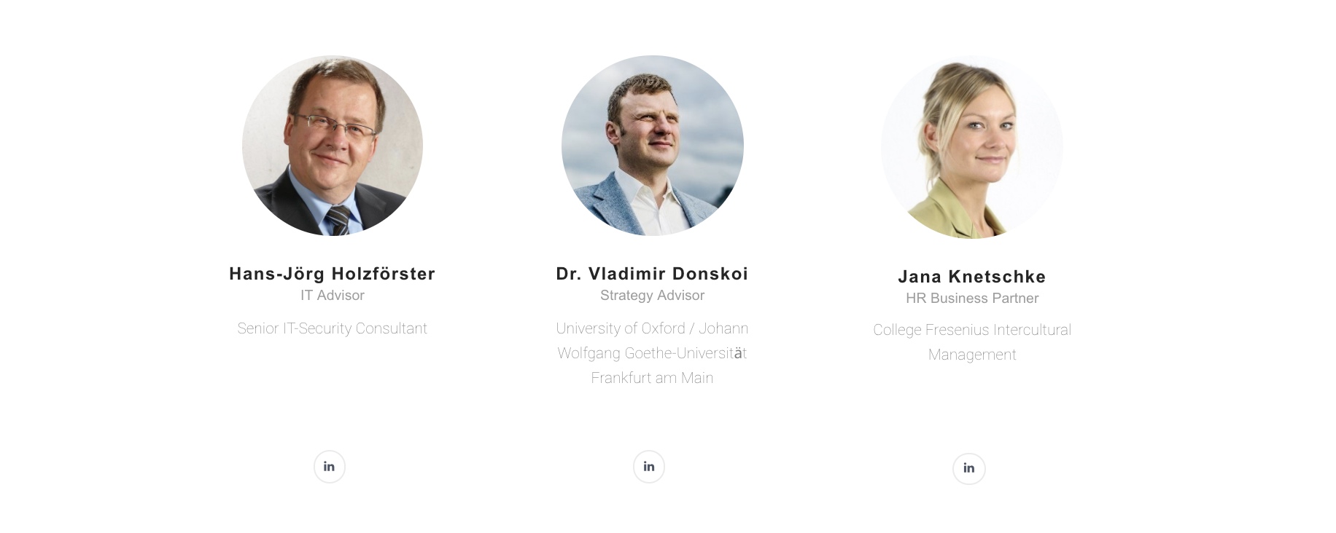1336x533 pixels.
Task: Select the name Hans-Jörg Holzförster
Action: coord(332,274)
